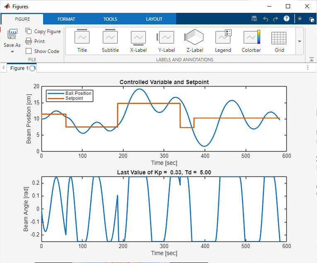Image resolution: width=317 pixels, height=263 pixels.
Task: Turn on Grid lines
Action: point(279,41)
